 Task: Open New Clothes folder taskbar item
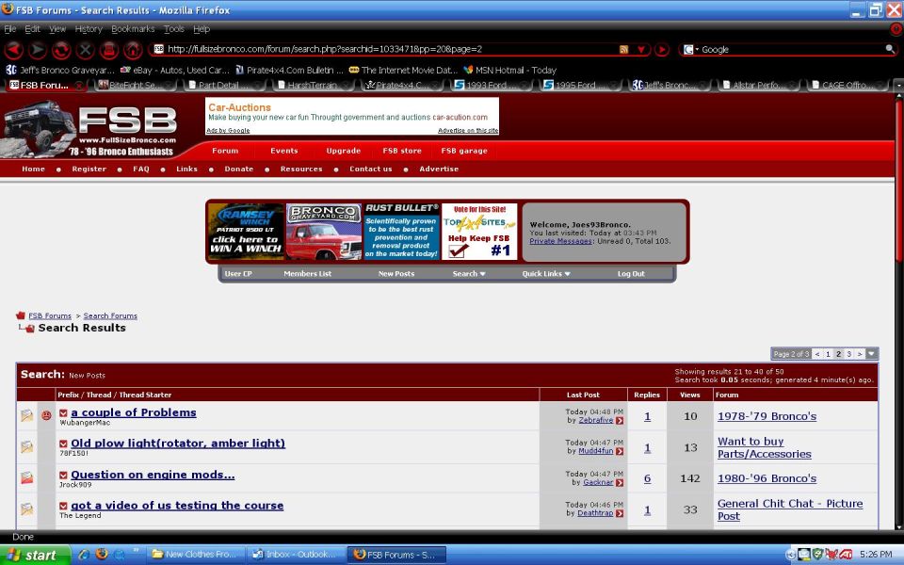(x=196, y=555)
